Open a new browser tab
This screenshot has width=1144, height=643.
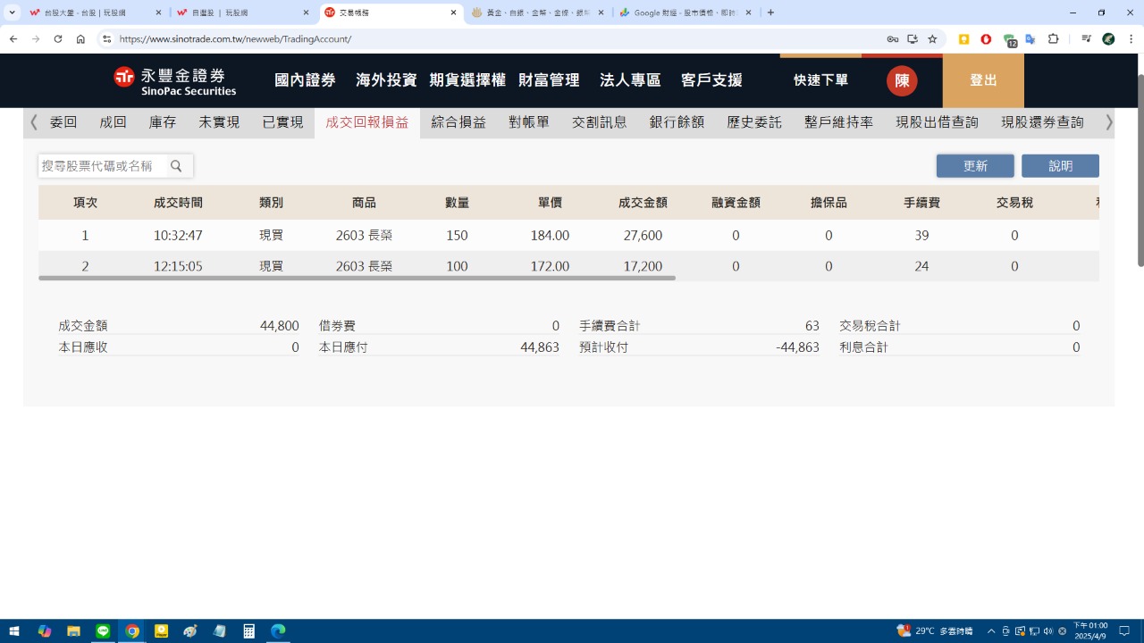click(x=770, y=13)
